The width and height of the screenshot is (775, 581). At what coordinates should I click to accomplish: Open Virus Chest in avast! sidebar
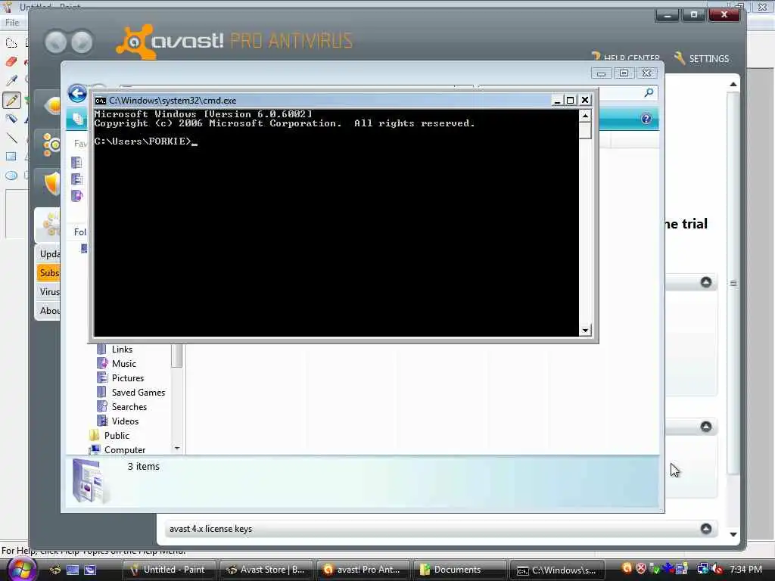(x=49, y=291)
